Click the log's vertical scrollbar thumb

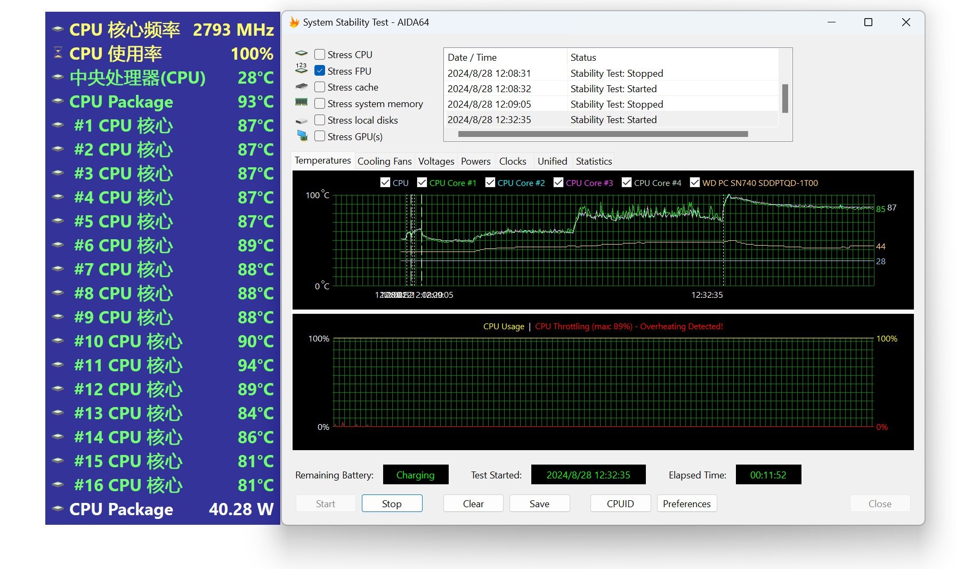tap(785, 98)
